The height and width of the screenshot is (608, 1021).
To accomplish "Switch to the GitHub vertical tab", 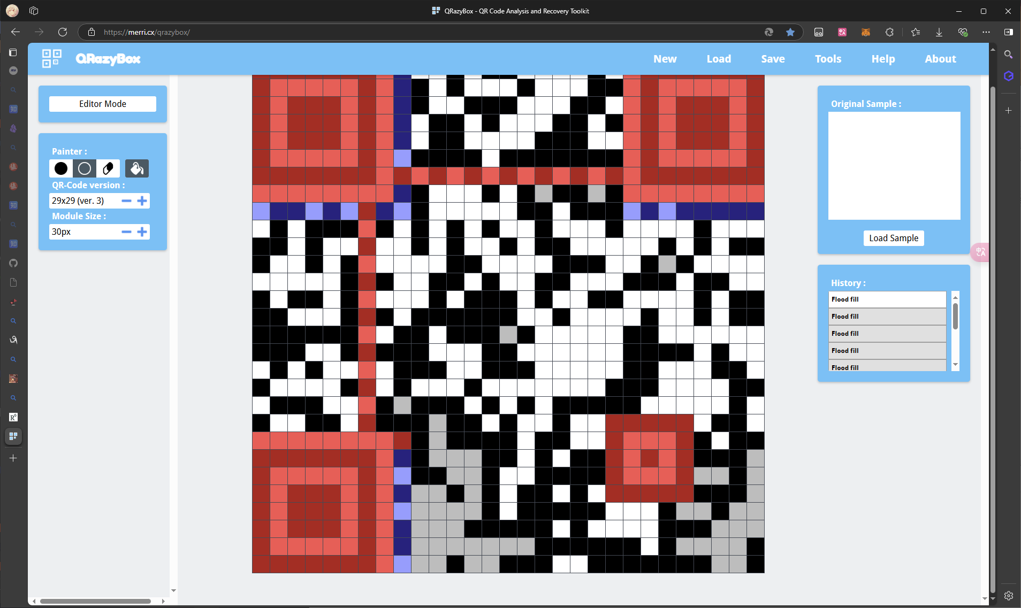I will (13, 263).
